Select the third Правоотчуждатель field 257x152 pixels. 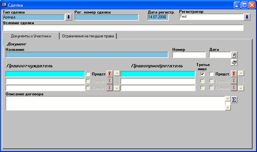click(x=45, y=88)
